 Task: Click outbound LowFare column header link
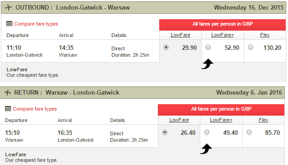pyautogui.click(x=180, y=35)
